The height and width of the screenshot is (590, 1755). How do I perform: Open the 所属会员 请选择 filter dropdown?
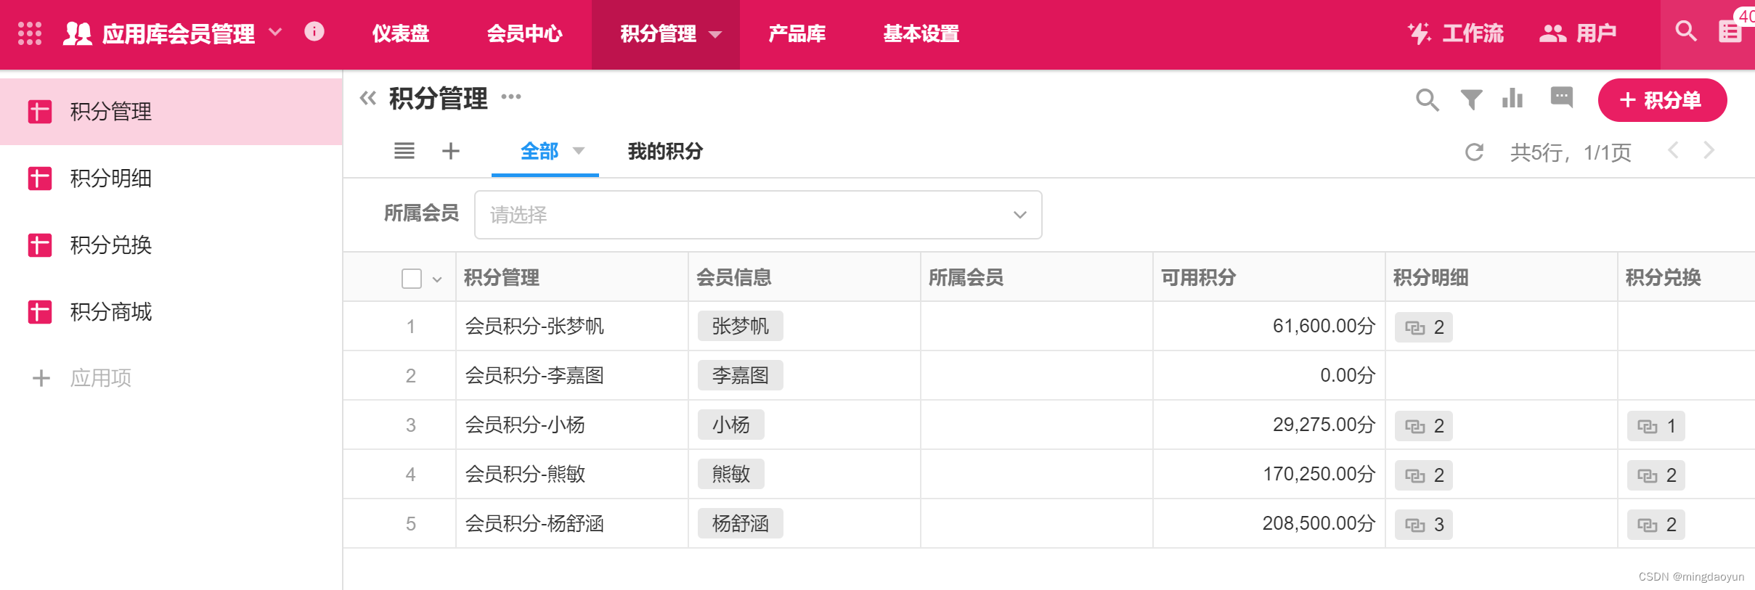[758, 215]
